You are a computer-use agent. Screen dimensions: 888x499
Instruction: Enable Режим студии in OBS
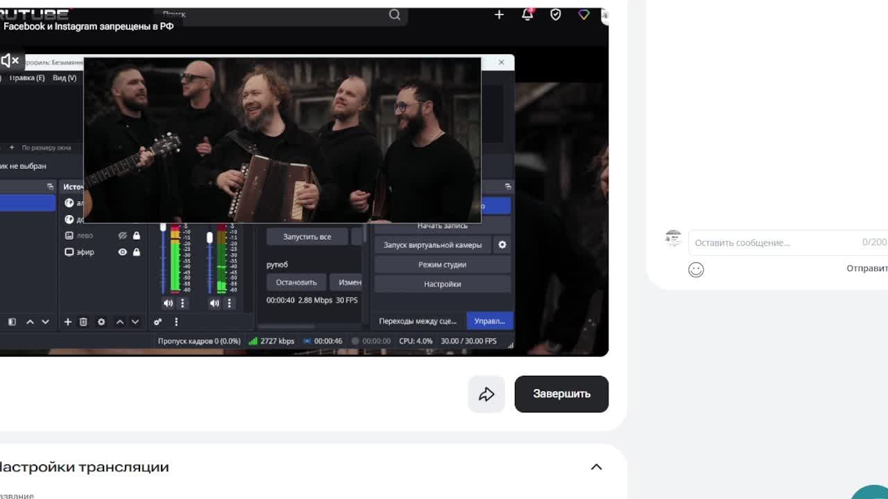point(443,265)
